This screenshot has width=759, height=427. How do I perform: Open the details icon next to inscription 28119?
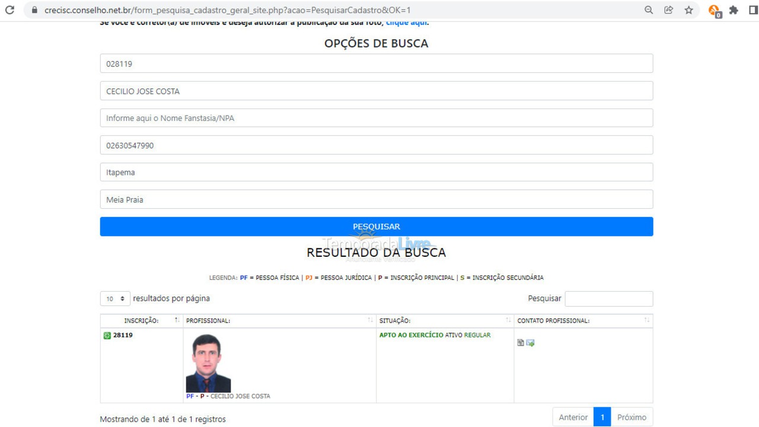[x=107, y=334]
